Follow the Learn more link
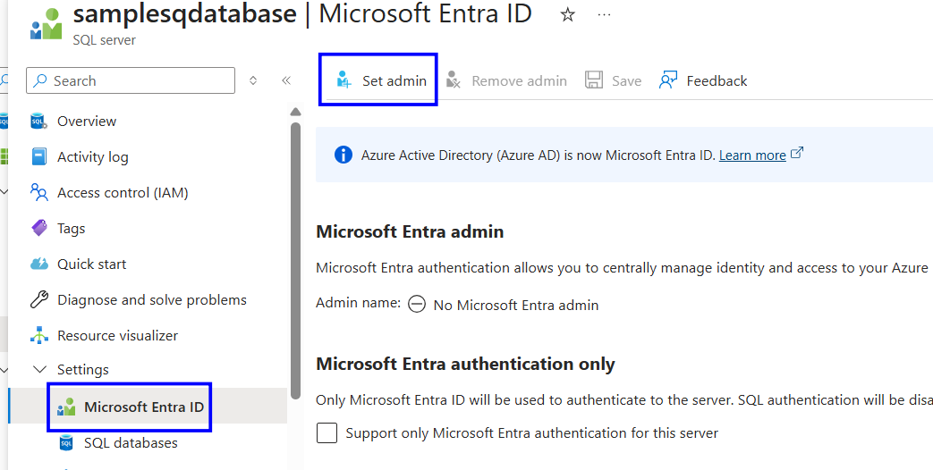933x470 pixels. click(752, 155)
